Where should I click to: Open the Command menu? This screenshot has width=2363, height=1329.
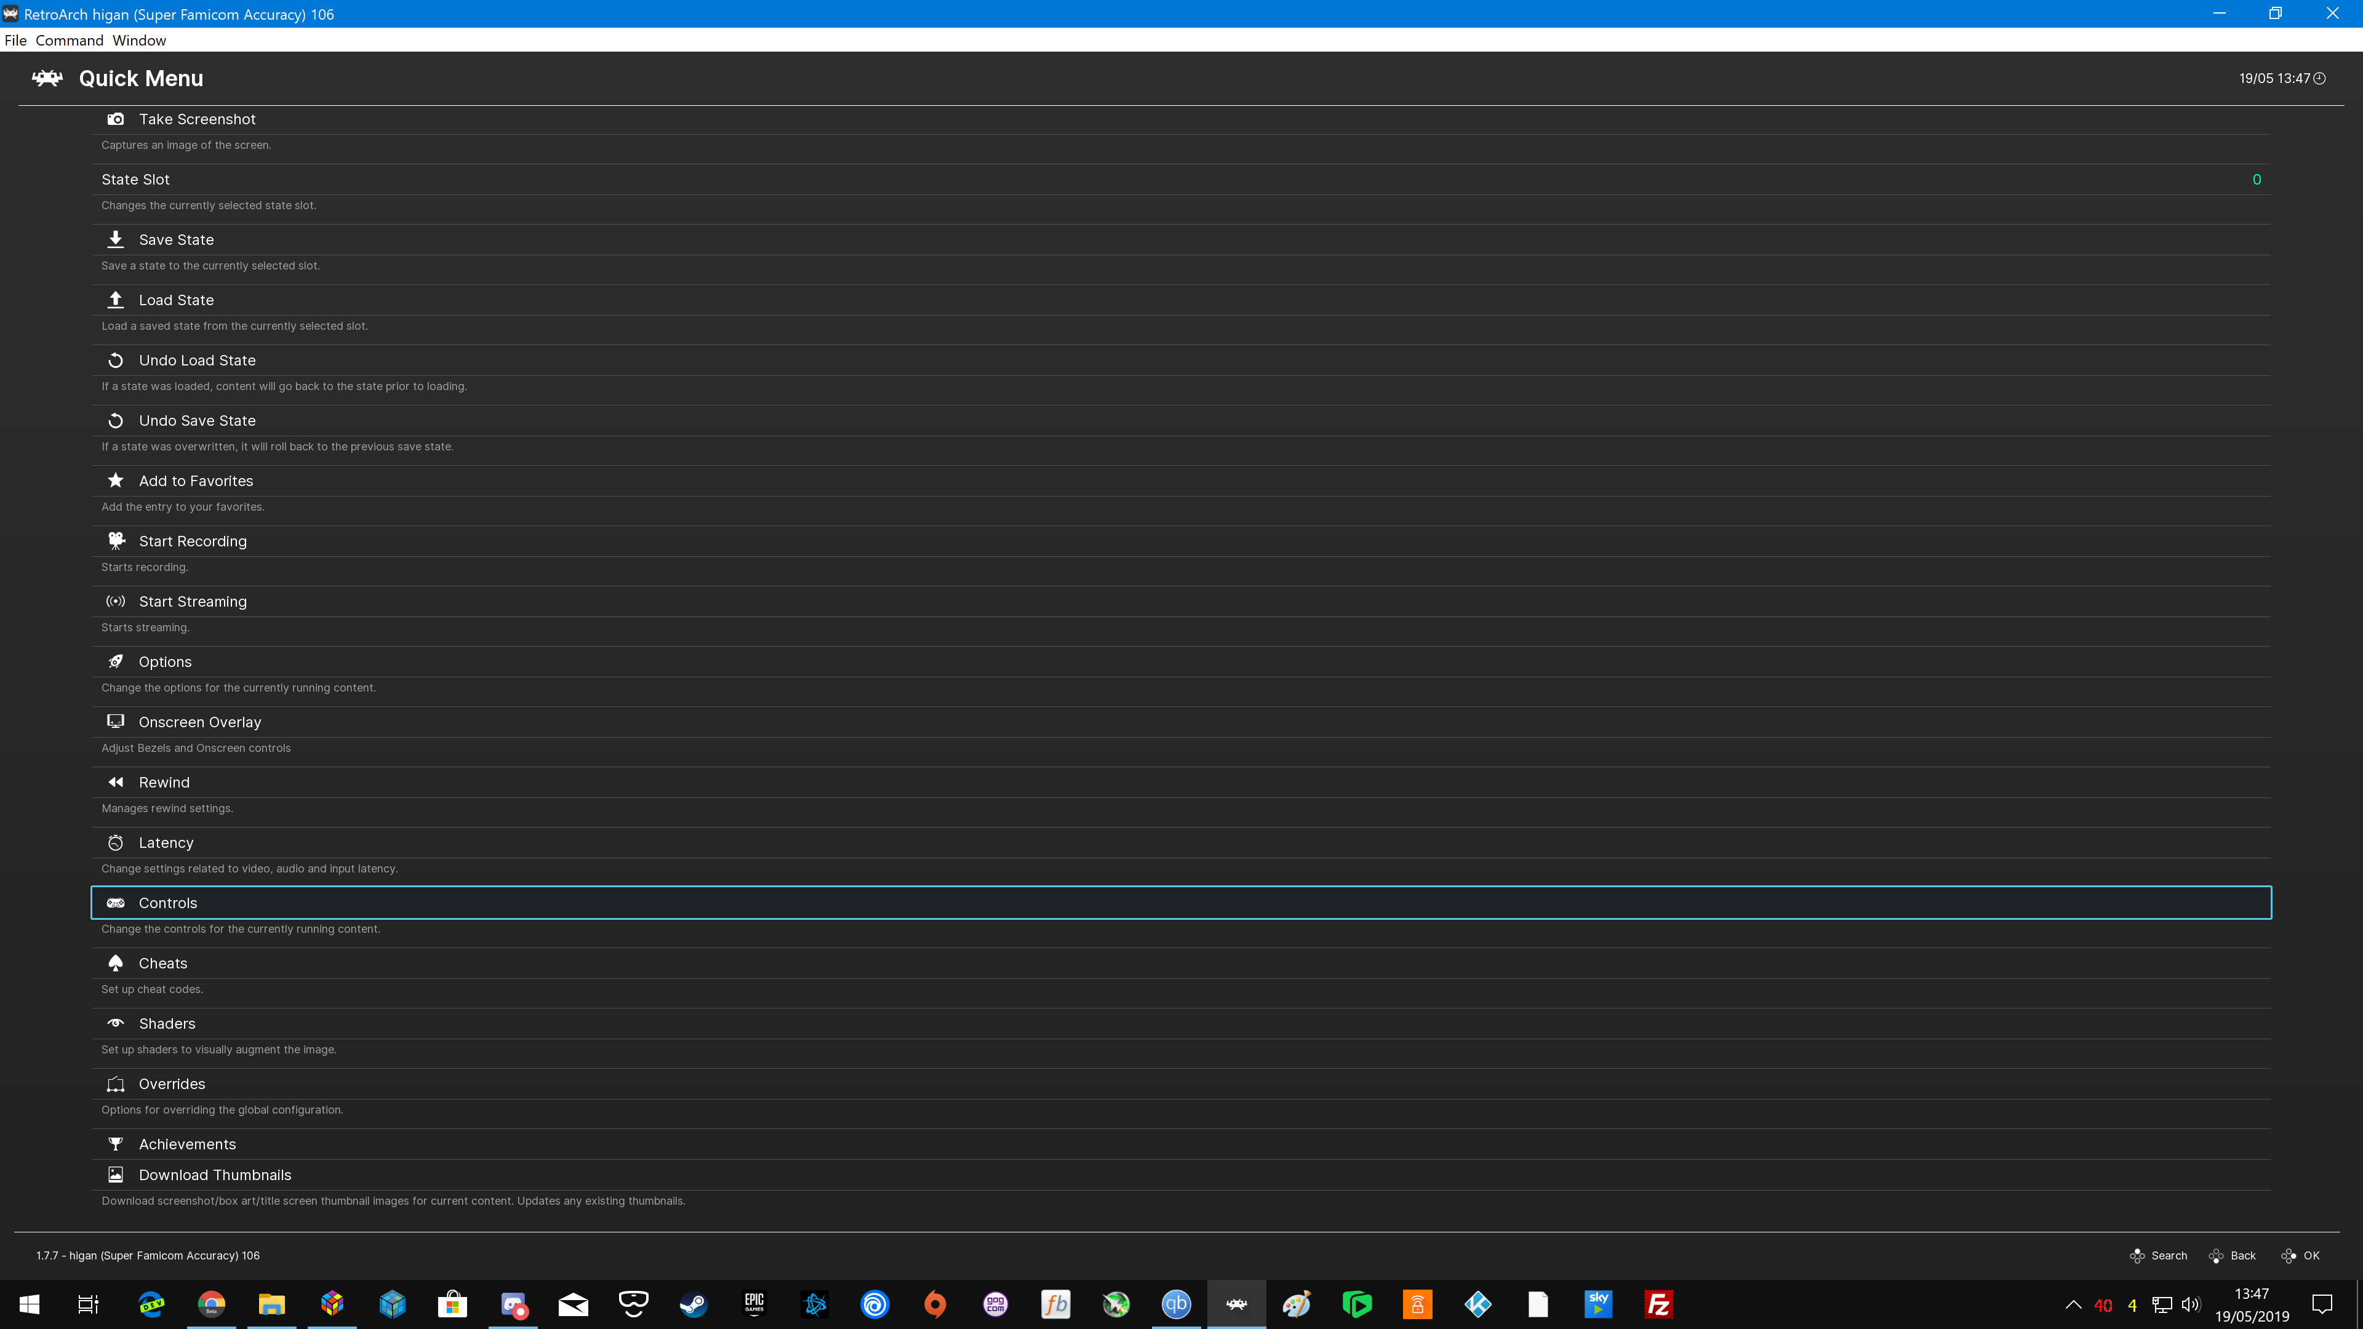[70, 41]
